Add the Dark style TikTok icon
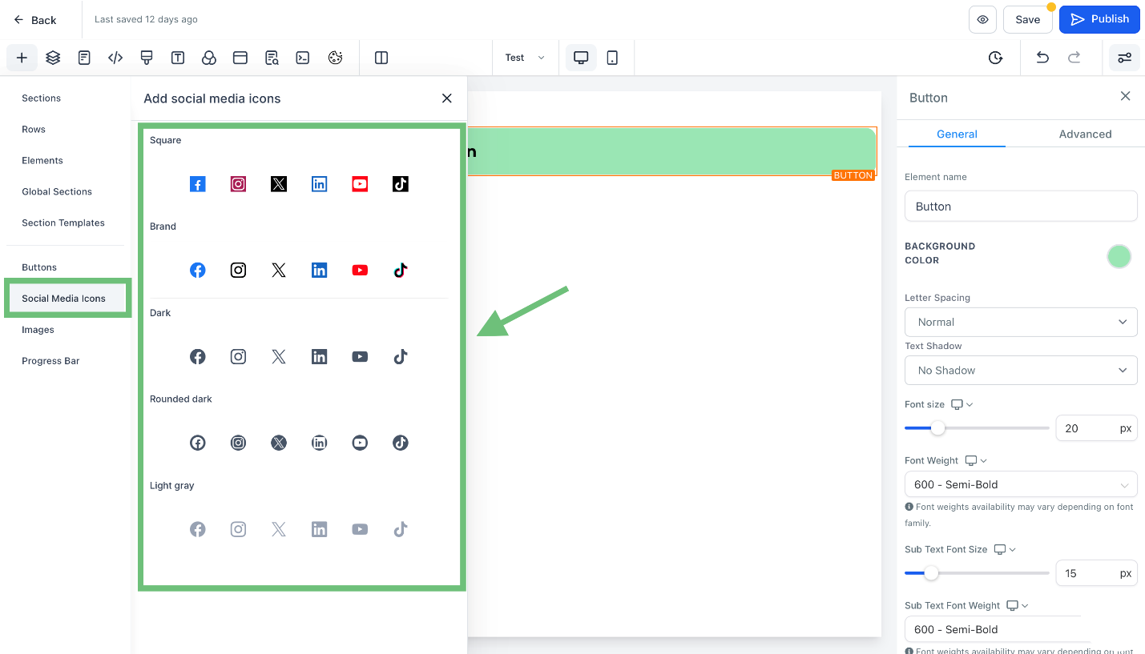Viewport: 1145px width, 654px height. 401,356
